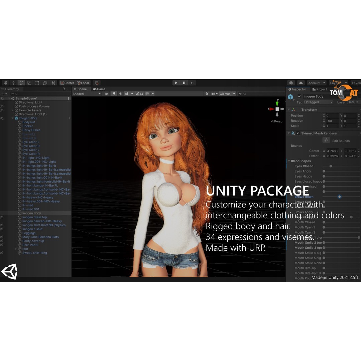Click the Hierarchy tab
Image resolution: width=361 pixels, height=361 pixels.
click(10, 89)
